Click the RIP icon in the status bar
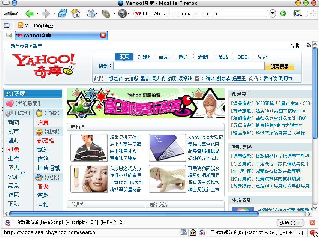This screenshot has width=319, height=238. pyautogui.click(x=193, y=232)
